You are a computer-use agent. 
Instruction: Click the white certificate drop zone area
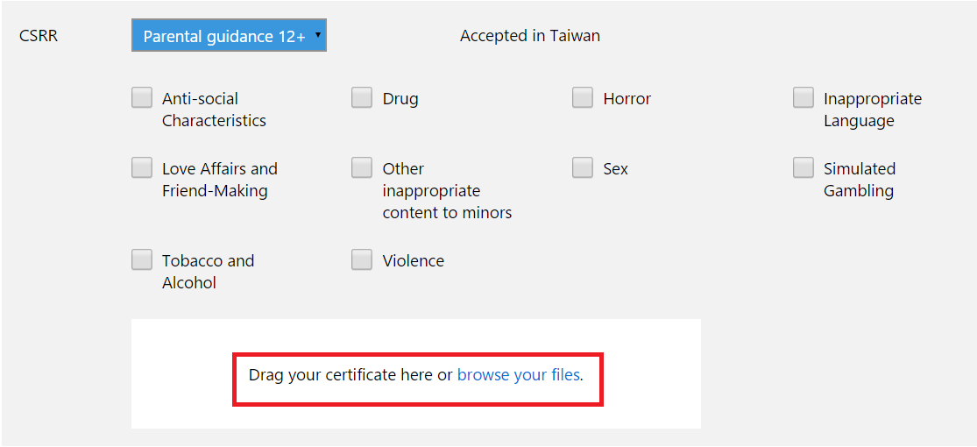(415, 374)
